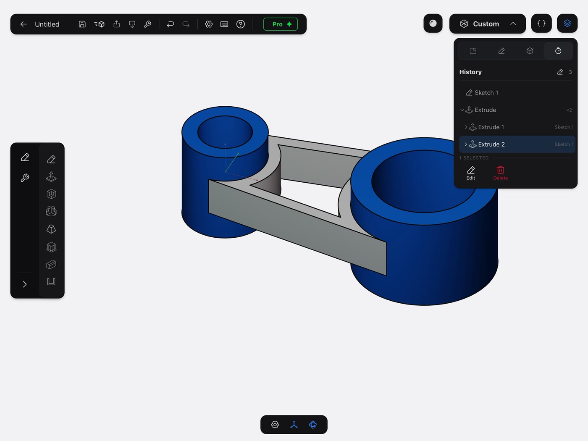Go back using the arrow beside Untitled
Screen dimensions: 588x441
point(24,24)
